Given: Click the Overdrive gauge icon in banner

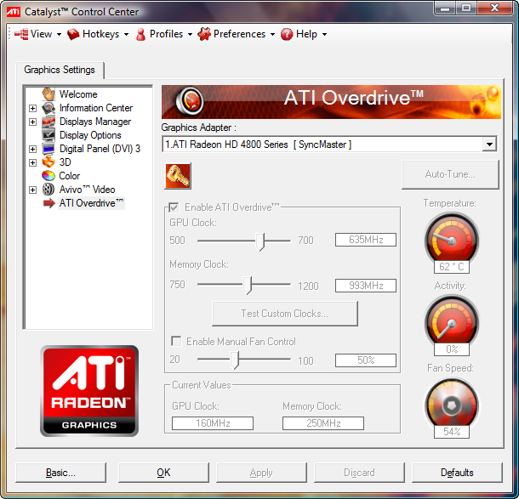Looking at the screenshot, I should click(190, 101).
